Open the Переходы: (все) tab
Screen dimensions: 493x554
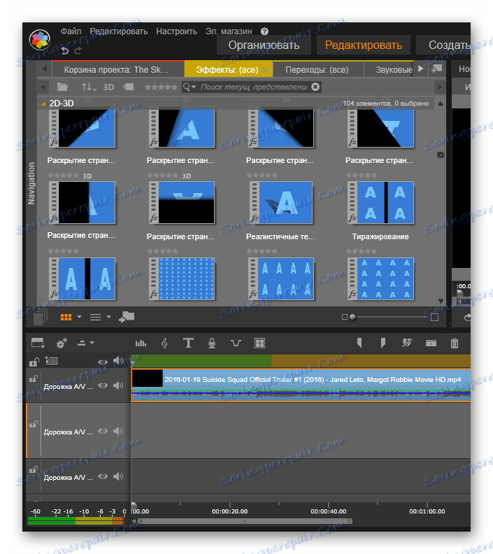[x=317, y=70]
